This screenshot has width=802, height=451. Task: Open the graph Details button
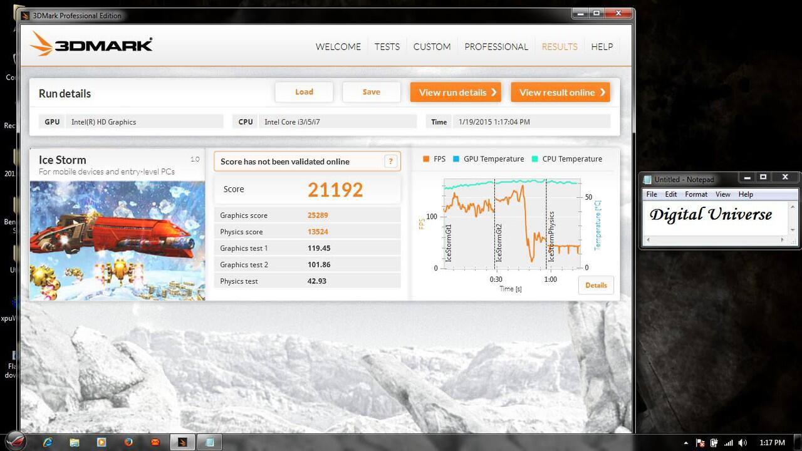596,285
